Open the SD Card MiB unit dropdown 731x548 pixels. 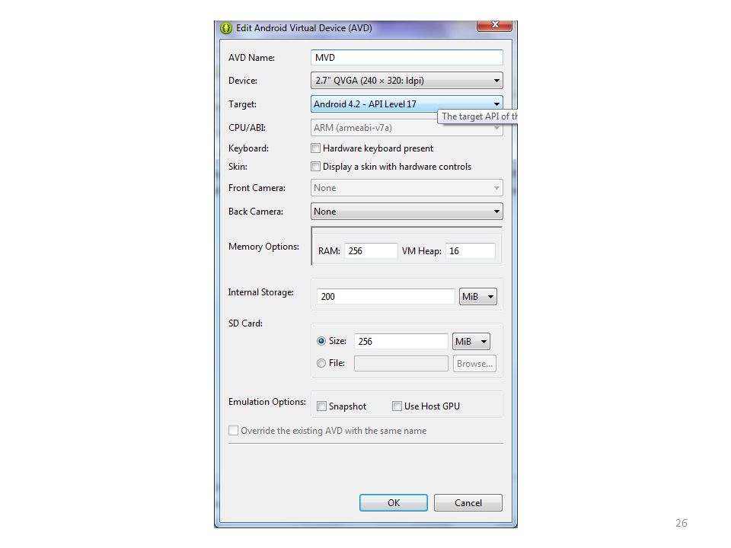tap(471, 342)
